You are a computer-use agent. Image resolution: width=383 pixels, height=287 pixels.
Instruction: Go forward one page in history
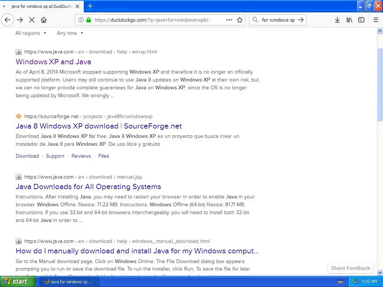(20, 20)
